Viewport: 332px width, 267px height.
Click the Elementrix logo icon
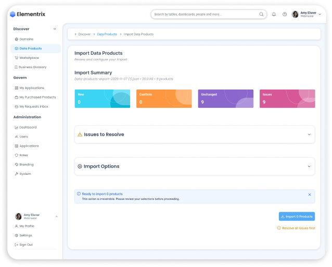pos(13,15)
